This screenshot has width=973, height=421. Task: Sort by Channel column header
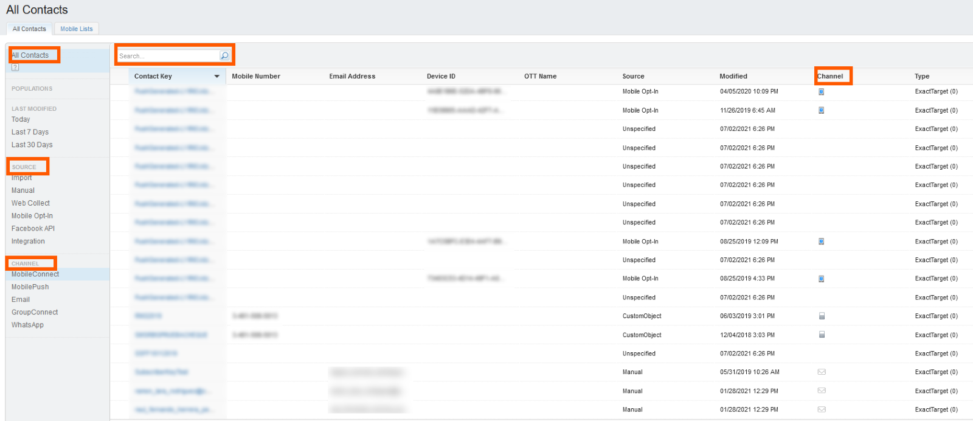(830, 77)
